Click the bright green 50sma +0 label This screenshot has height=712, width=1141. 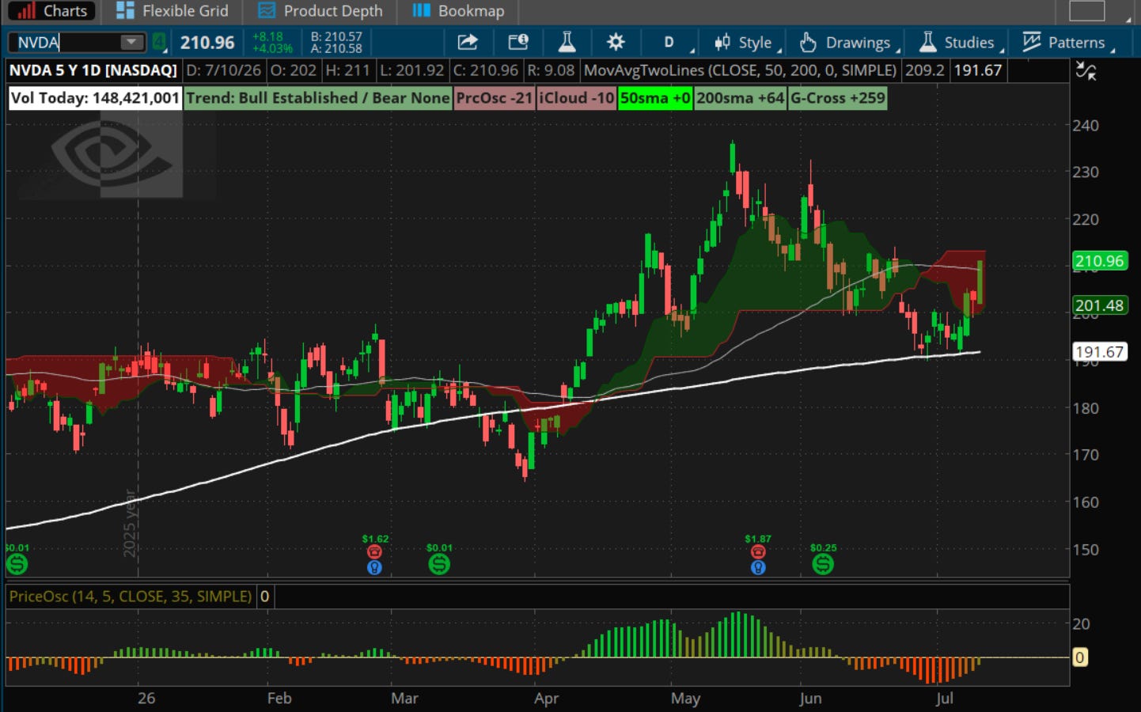(x=655, y=98)
